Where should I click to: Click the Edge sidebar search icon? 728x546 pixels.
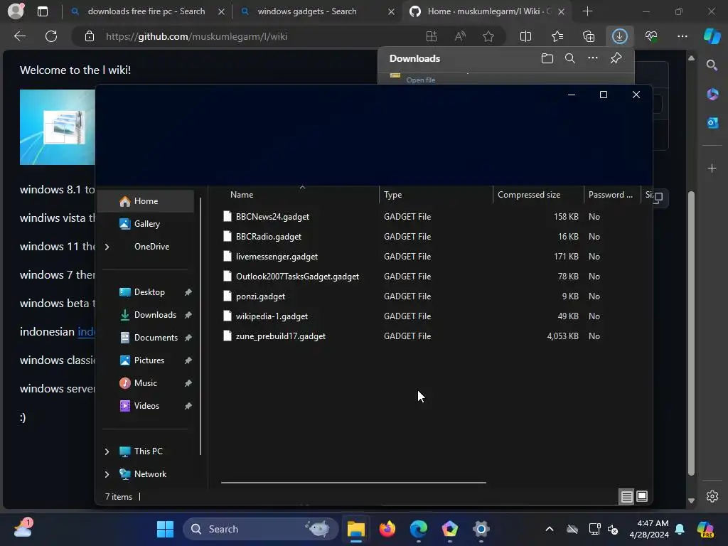tap(712, 65)
